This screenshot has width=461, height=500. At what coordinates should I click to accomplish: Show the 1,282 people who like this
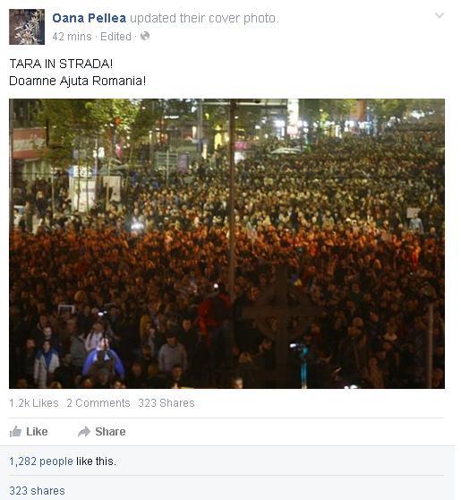point(41,461)
